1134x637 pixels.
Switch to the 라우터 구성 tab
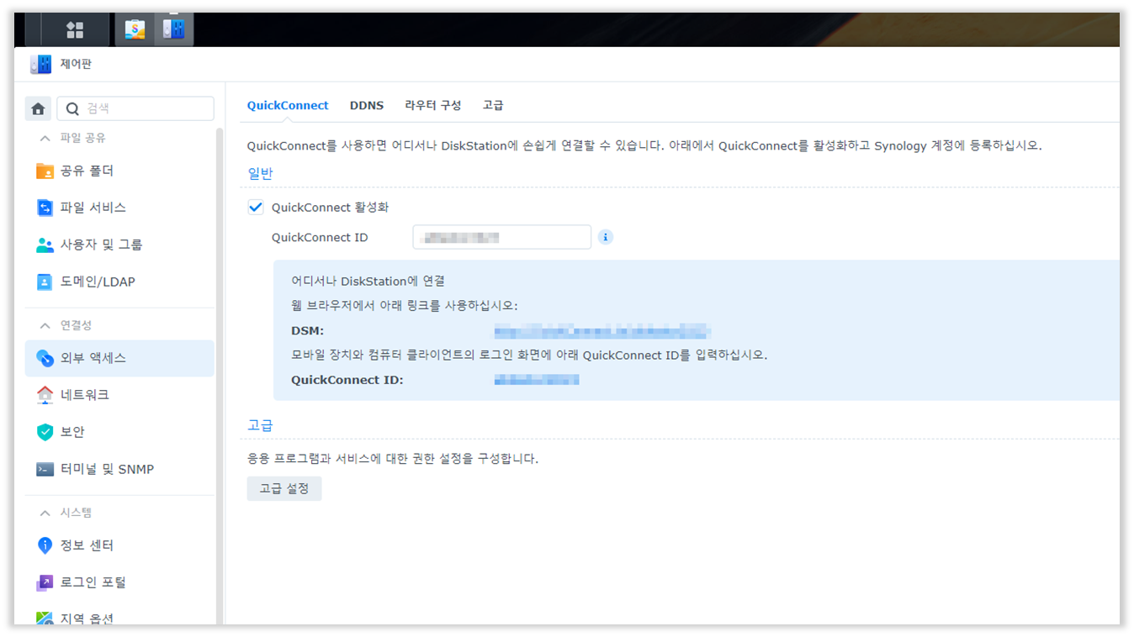pyautogui.click(x=433, y=105)
